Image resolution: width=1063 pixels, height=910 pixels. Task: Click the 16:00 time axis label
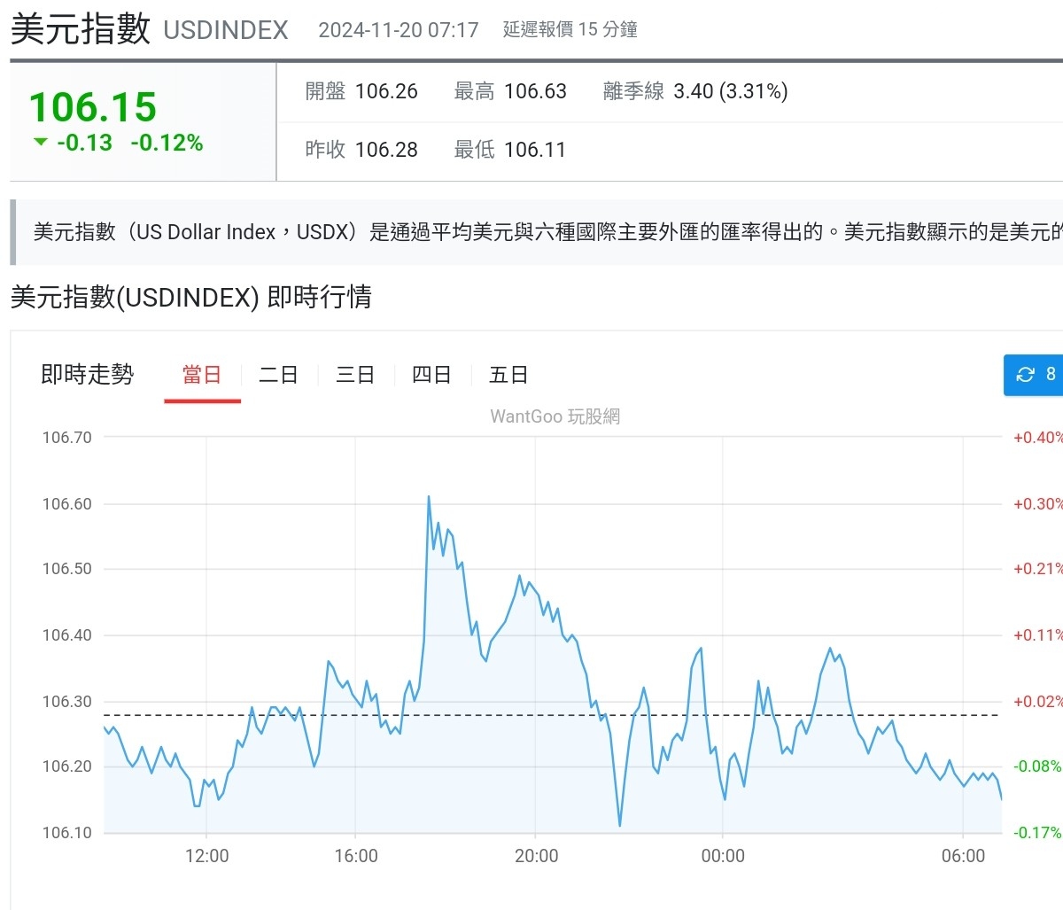[356, 856]
